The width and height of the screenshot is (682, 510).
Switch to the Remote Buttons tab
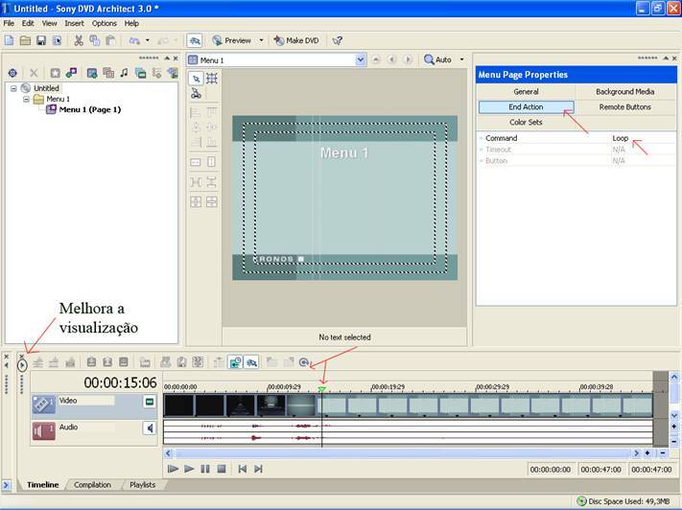[625, 107]
